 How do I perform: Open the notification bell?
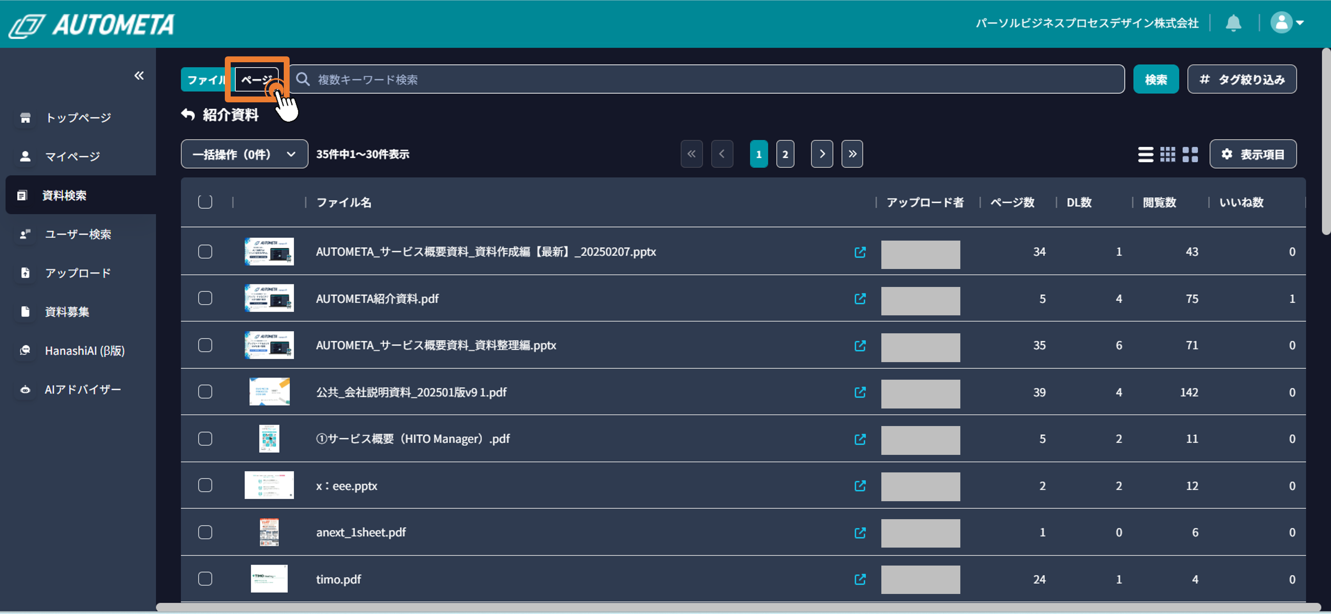(1233, 23)
